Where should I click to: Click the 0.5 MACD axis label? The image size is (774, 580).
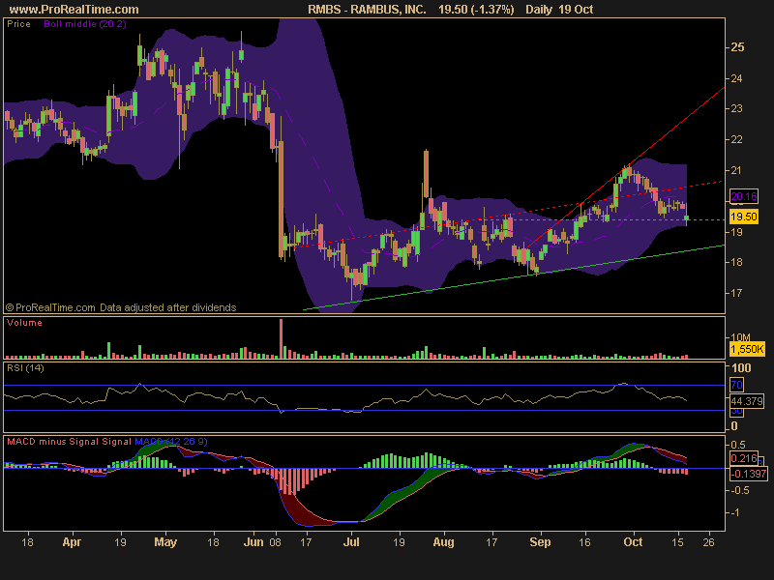click(x=738, y=445)
